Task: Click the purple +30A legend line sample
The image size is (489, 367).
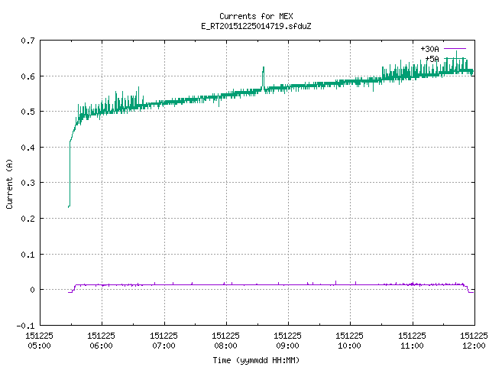Action: pos(455,49)
